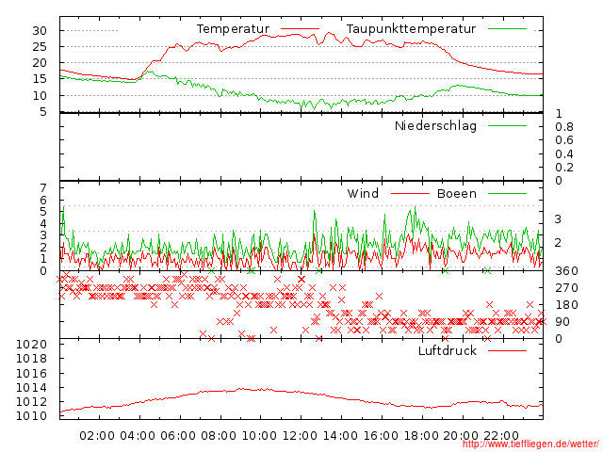Viewport: 603px width, 452px height.
Task: Click the 25 temperature axis value
Action: tap(40, 47)
